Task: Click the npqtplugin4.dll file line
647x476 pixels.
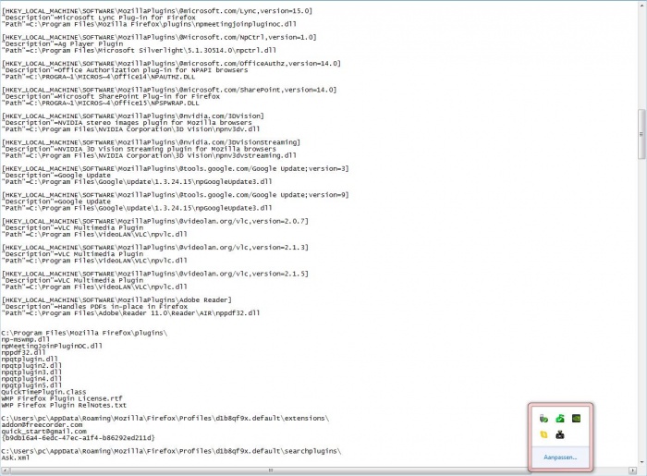Action: [31, 379]
